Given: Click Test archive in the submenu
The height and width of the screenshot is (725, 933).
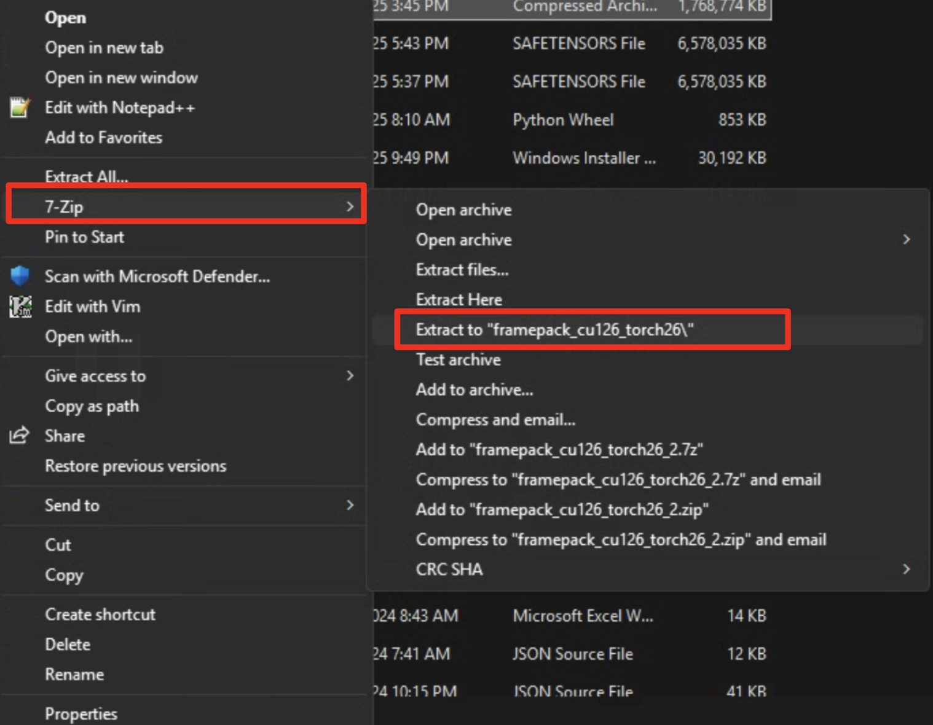Looking at the screenshot, I should point(458,359).
